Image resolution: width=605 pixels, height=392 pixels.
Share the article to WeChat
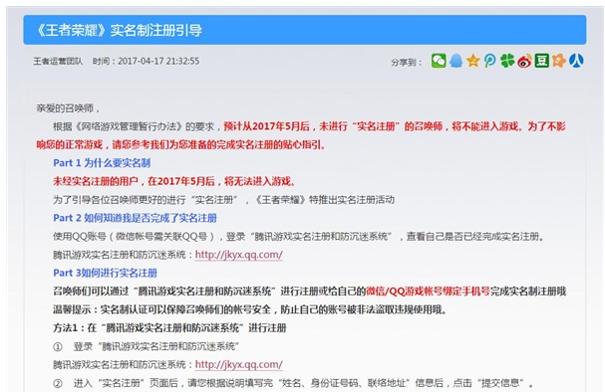tap(439, 61)
